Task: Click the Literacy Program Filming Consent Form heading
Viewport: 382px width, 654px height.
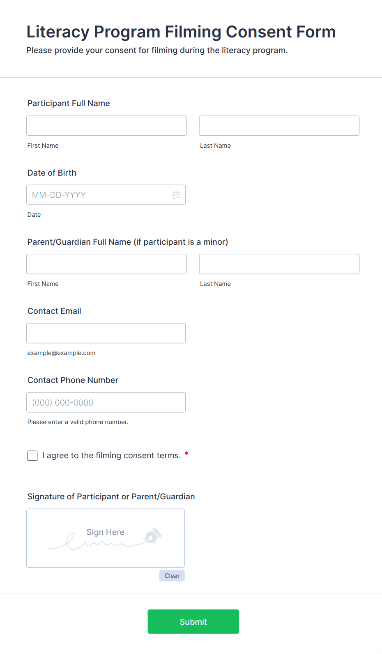Action: point(181,32)
